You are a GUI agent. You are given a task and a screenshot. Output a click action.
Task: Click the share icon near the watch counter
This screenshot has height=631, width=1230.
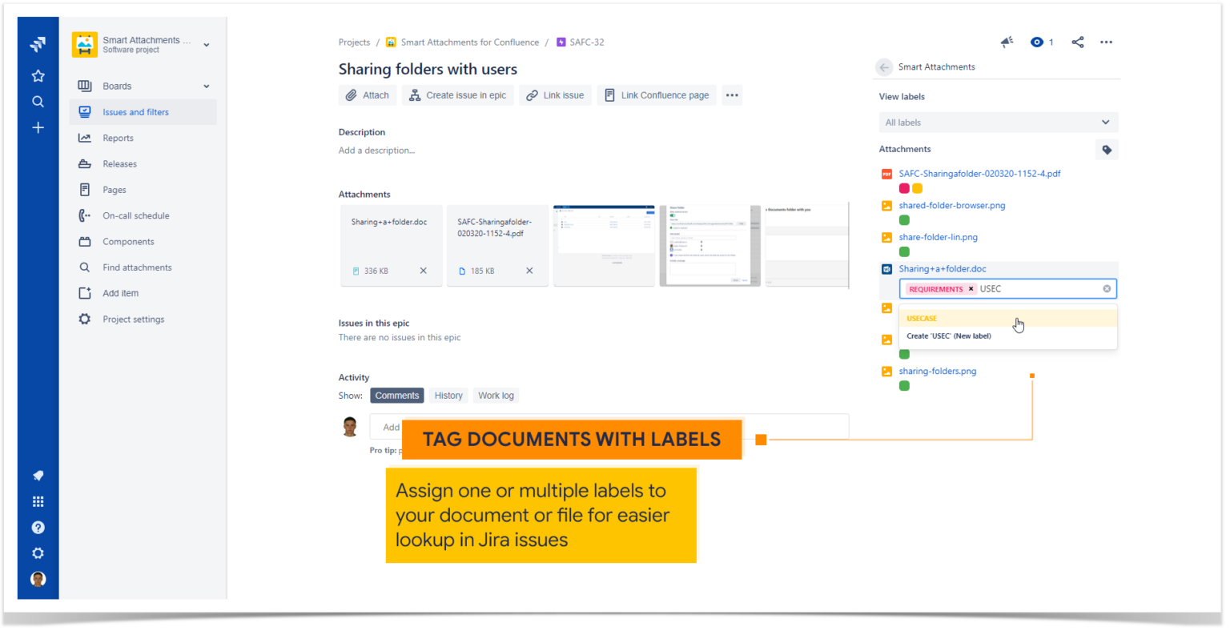pos(1078,42)
